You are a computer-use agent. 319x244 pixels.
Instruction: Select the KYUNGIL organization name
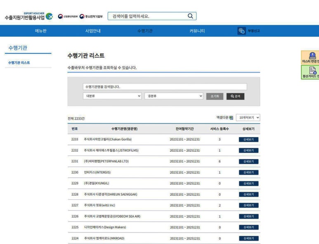click(x=97, y=183)
